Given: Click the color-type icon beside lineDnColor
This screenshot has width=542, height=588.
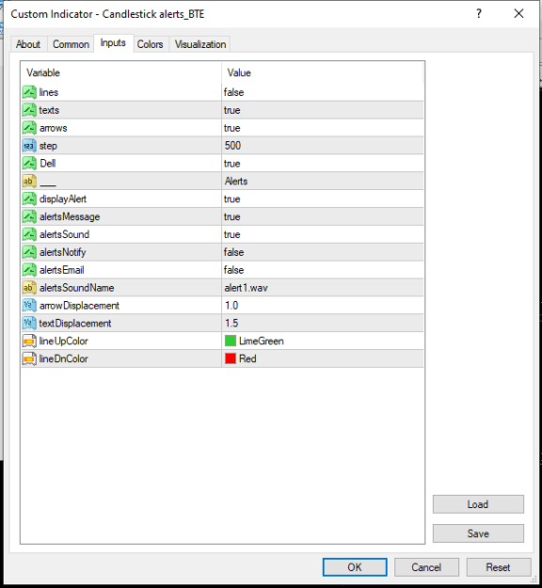Looking at the screenshot, I should [29, 358].
